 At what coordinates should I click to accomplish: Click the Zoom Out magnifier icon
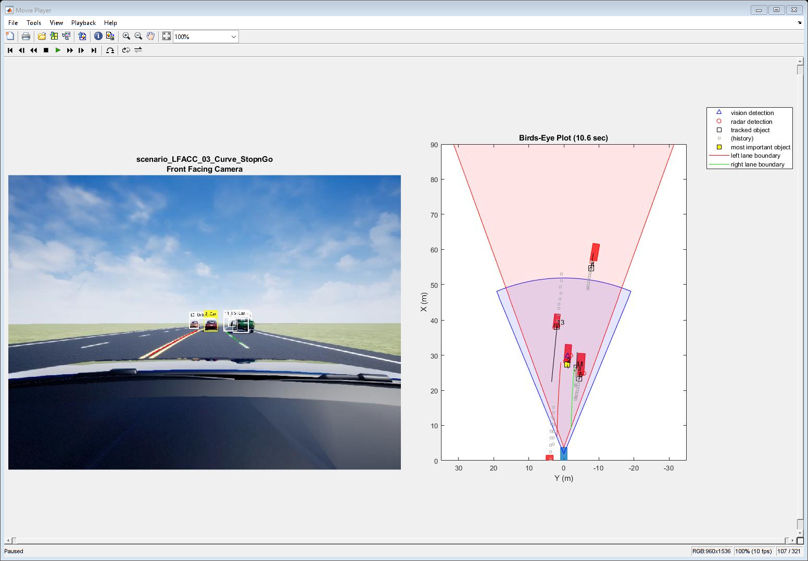138,36
